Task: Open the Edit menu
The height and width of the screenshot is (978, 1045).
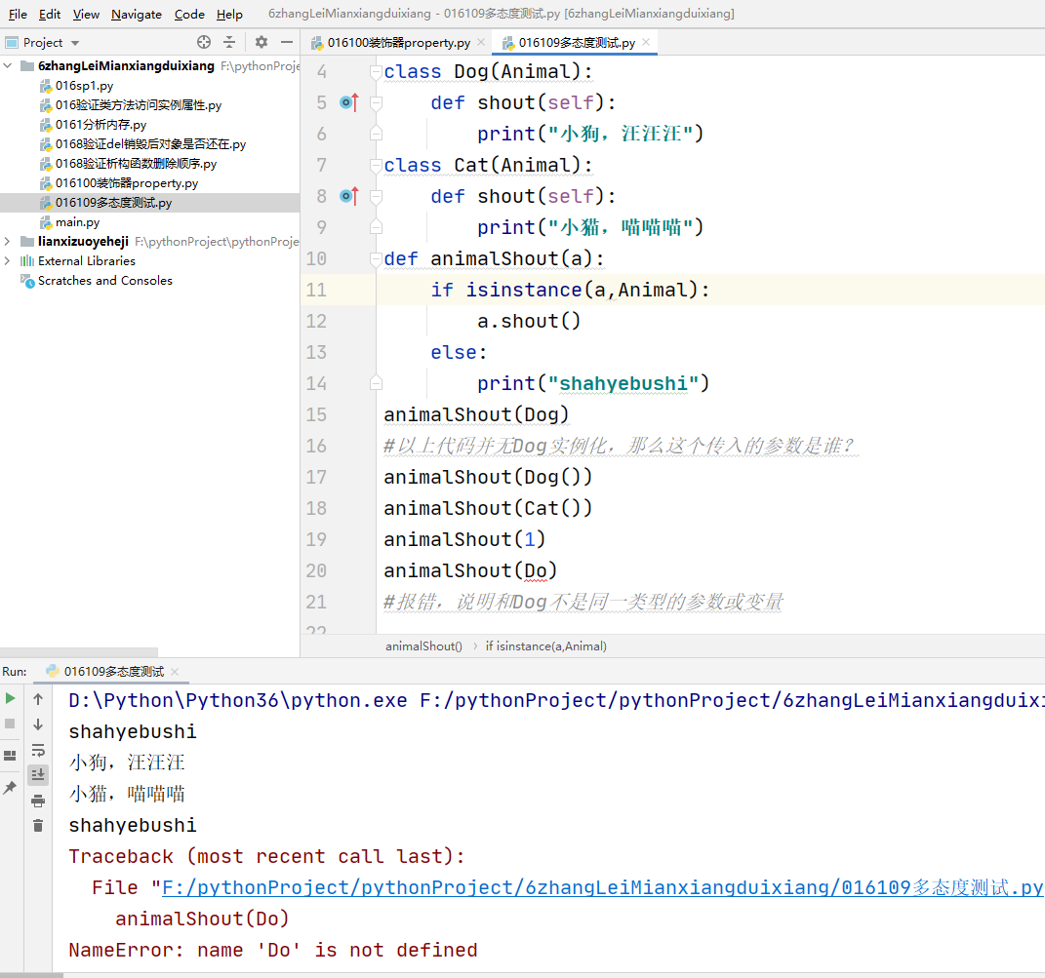Action: (x=50, y=14)
